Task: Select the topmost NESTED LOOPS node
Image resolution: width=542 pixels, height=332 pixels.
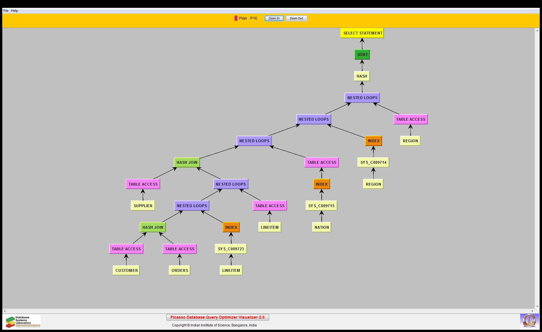Action: [x=362, y=98]
